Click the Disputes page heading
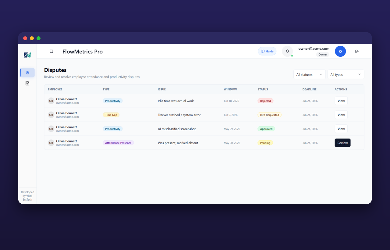Image resolution: width=390 pixels, height=250 pixels. coord(55,70)
